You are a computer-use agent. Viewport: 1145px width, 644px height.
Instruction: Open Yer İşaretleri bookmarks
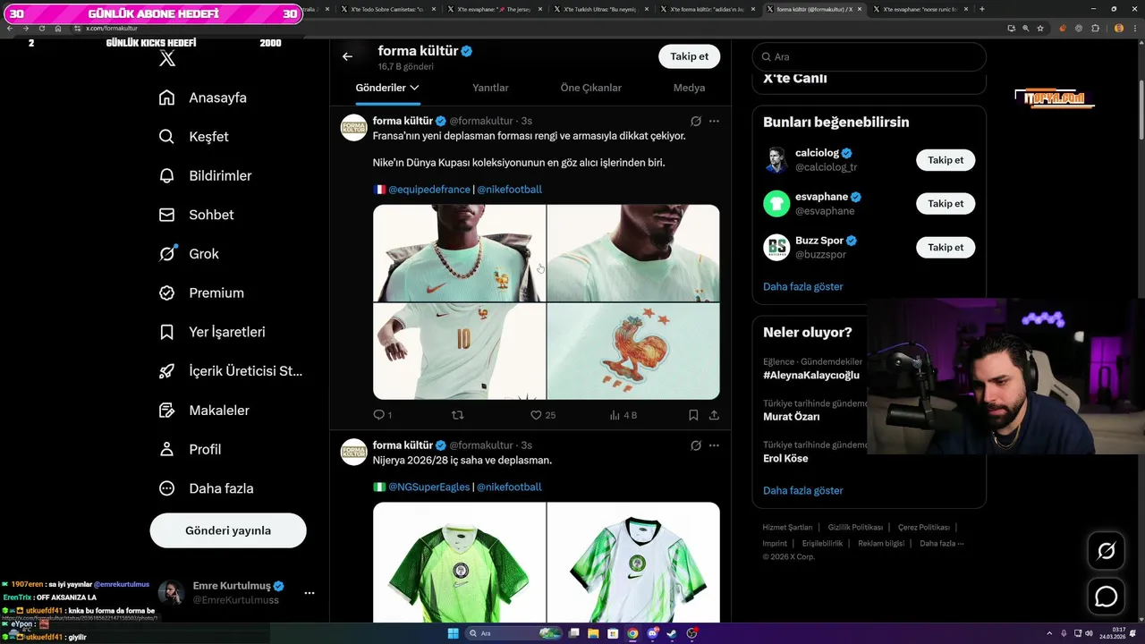[212, 332]
